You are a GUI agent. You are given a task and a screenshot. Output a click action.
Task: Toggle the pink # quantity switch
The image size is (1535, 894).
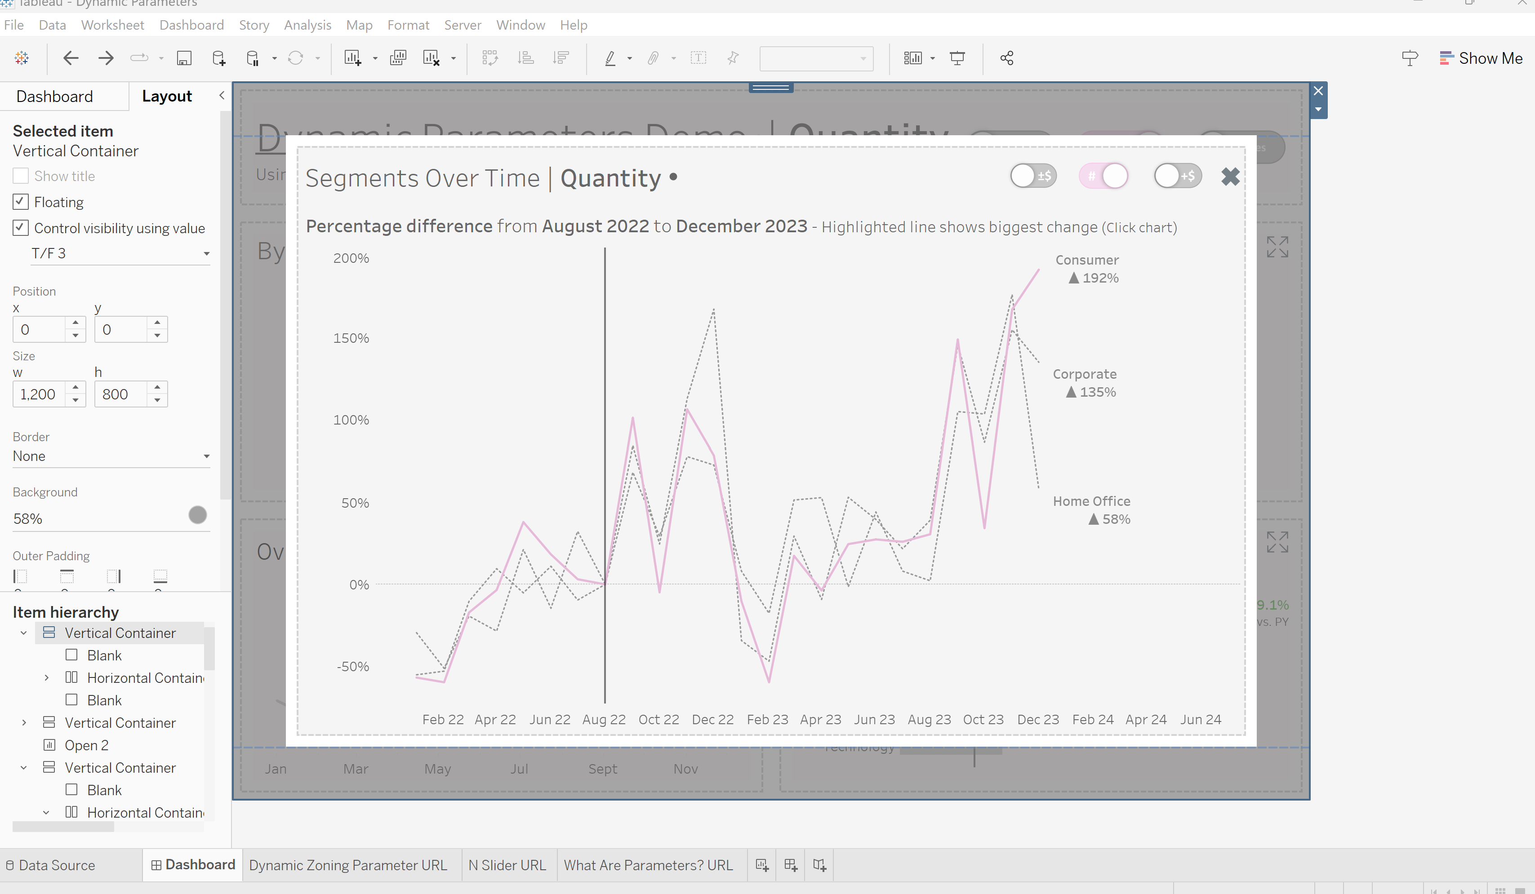[1103, 176]
